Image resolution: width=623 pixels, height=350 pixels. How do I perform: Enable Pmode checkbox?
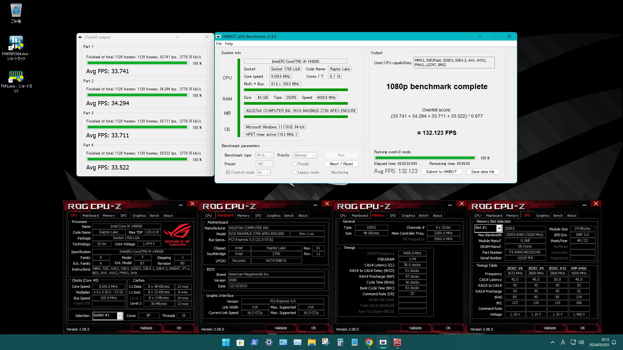tap(294, 164)
